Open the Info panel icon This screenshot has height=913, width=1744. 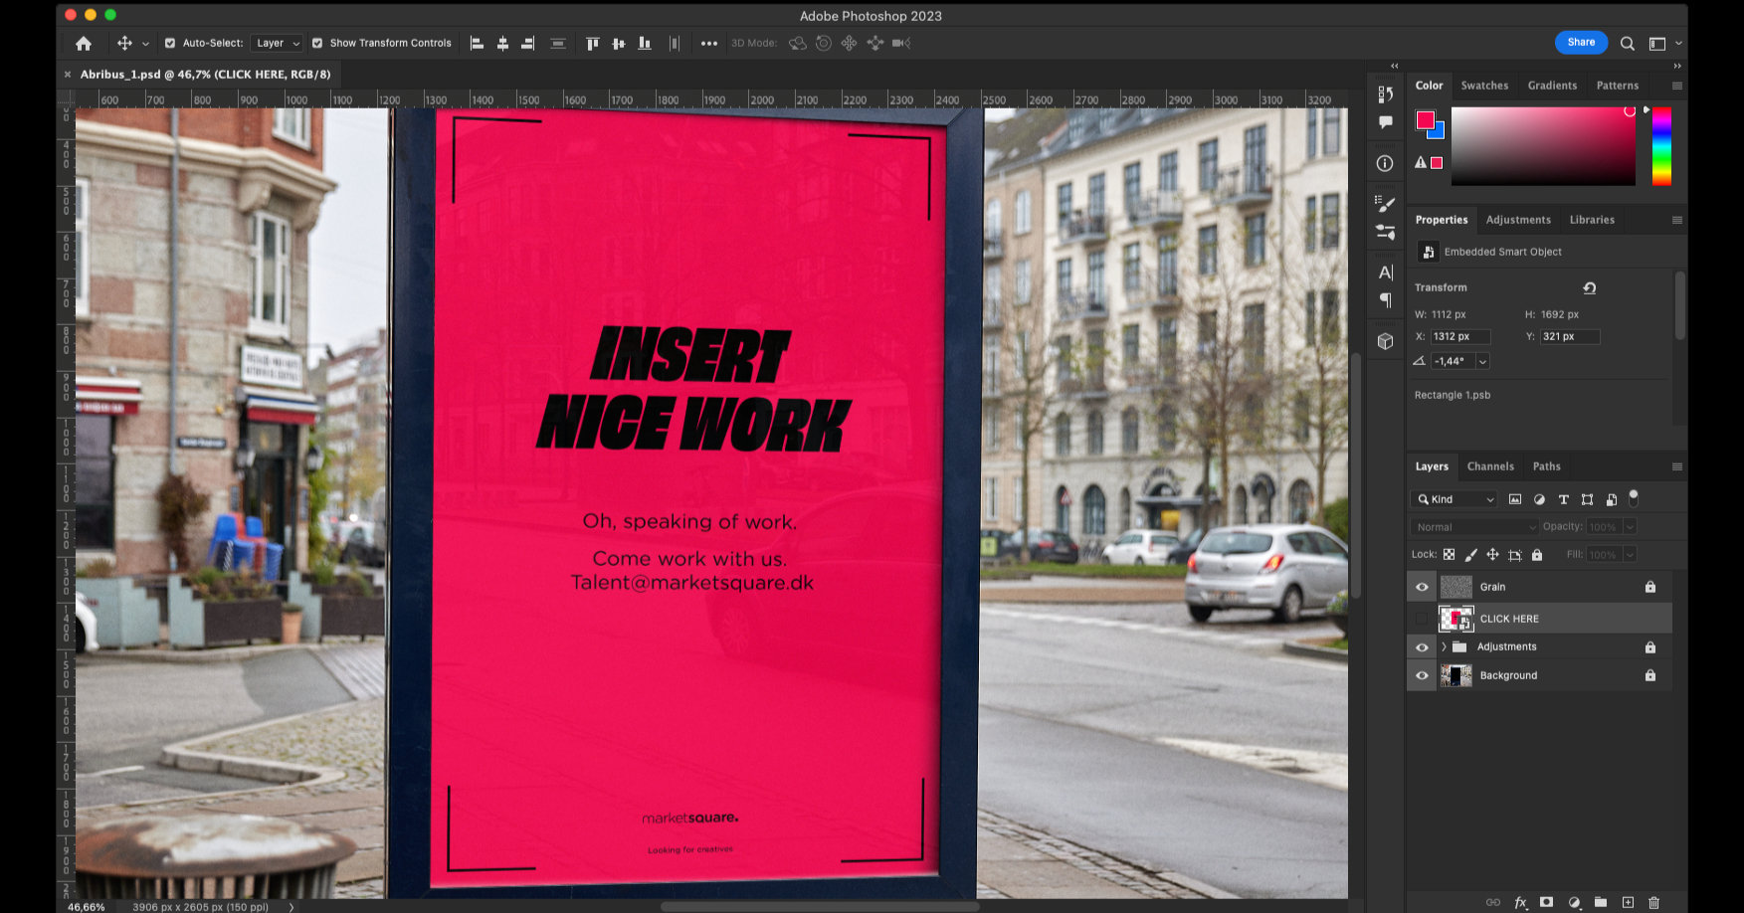pyautogui.click(x=1385, y=163)
